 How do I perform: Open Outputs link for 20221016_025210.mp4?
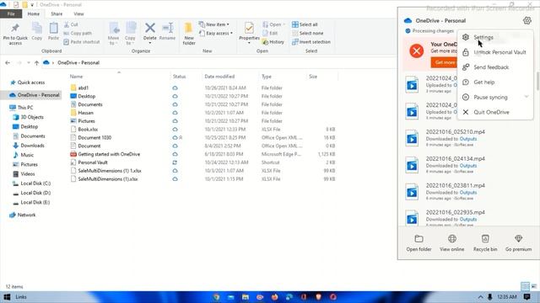pos(468,139)
